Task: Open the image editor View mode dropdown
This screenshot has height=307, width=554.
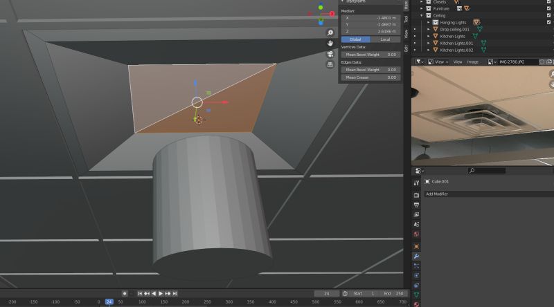Action: tap(438, 62)
